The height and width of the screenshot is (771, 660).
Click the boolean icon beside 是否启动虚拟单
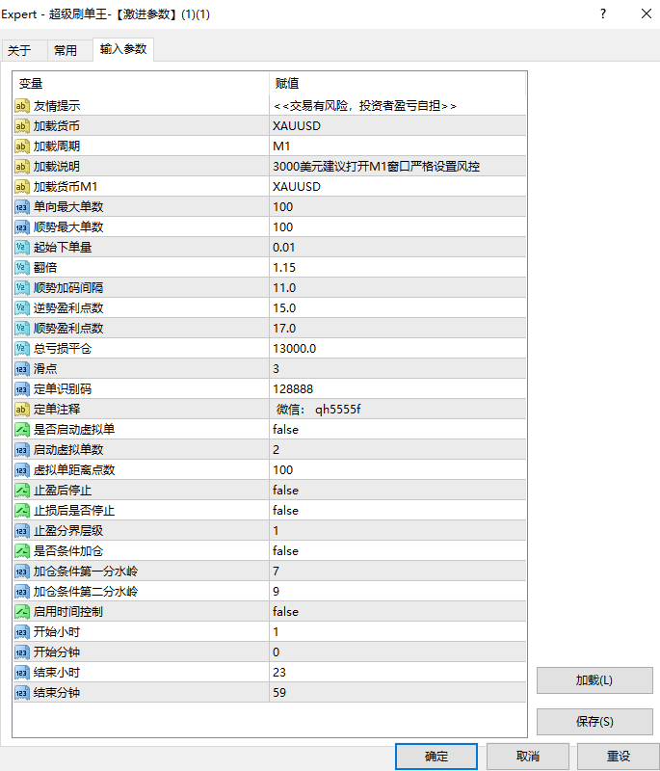coord(21,429)
